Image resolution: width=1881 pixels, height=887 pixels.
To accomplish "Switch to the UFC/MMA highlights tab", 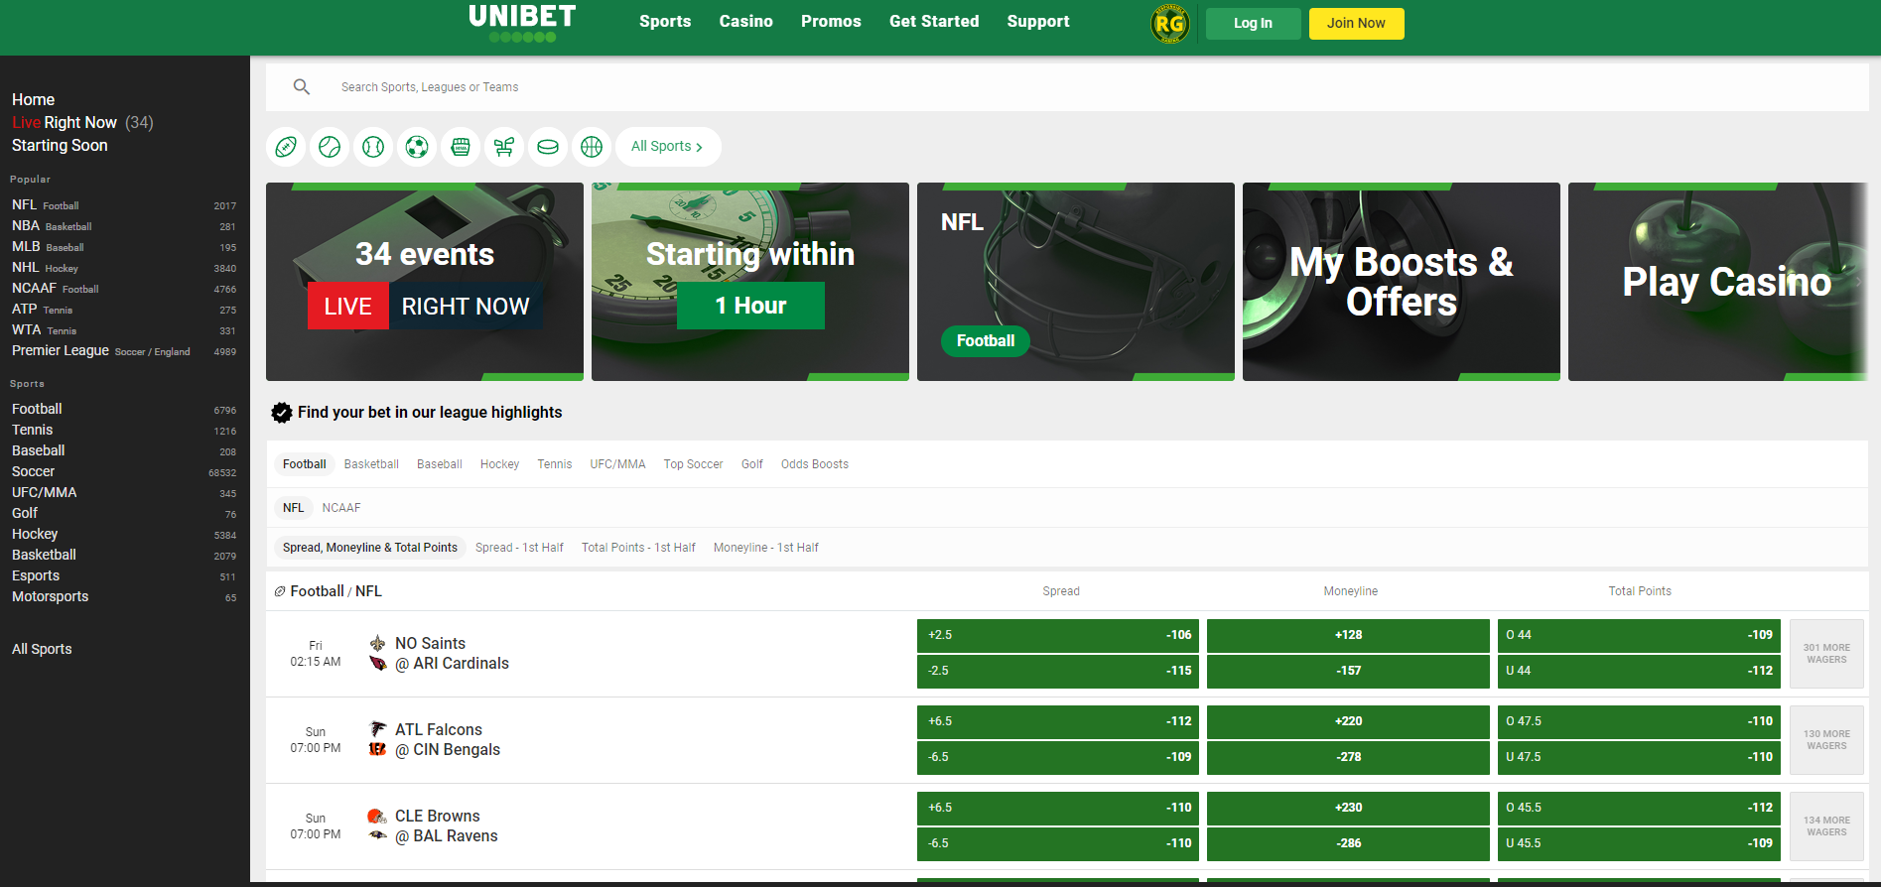I will coord(617,464).
